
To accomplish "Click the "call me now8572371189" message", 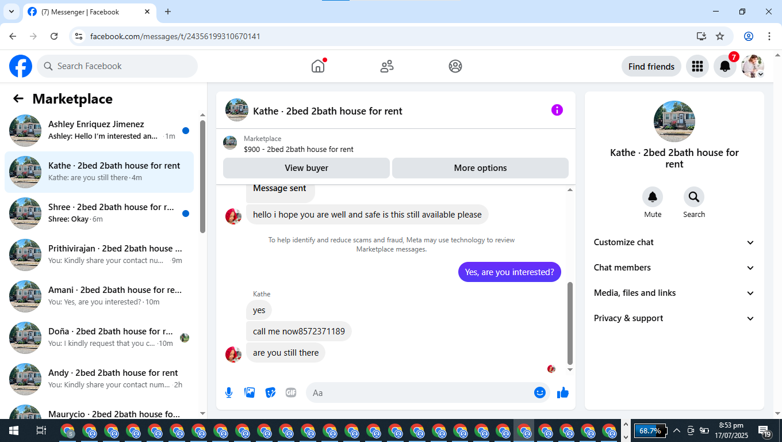I will (299, 331).
